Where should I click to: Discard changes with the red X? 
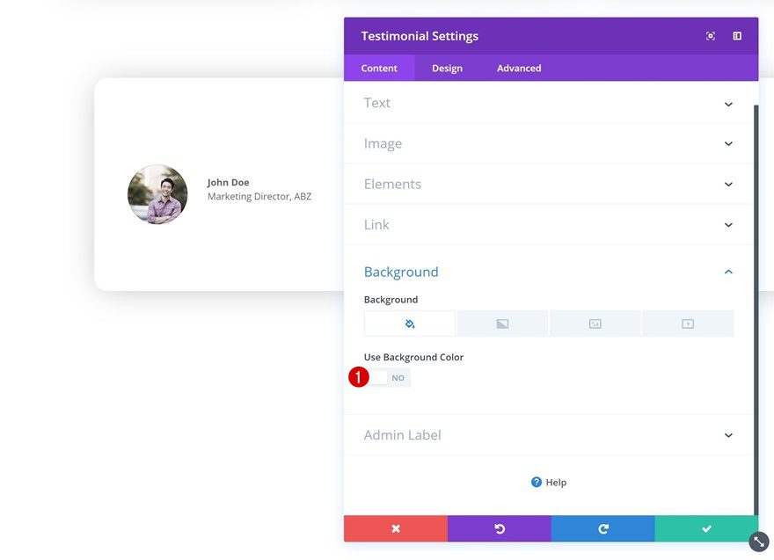coord(395,528)
